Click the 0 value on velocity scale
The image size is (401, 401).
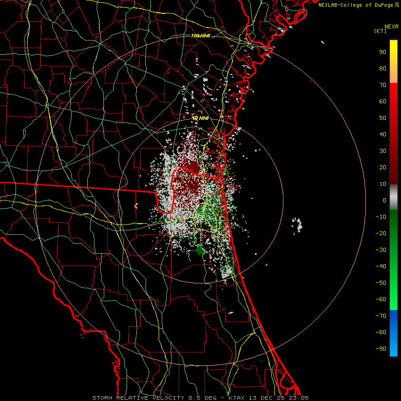tap(385, 200)
